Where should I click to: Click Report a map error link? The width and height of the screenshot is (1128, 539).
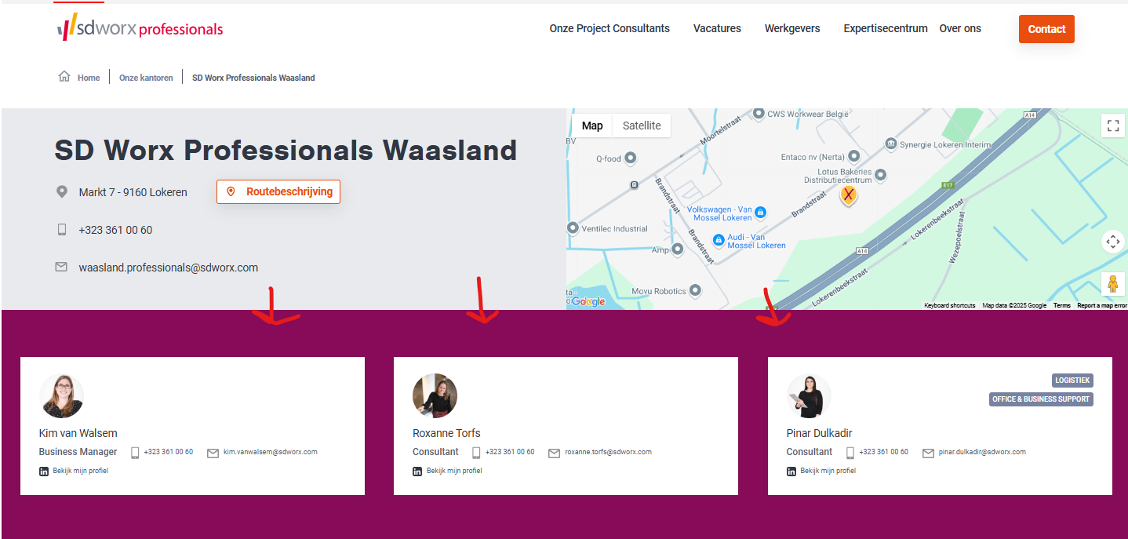pos(1101,305)
